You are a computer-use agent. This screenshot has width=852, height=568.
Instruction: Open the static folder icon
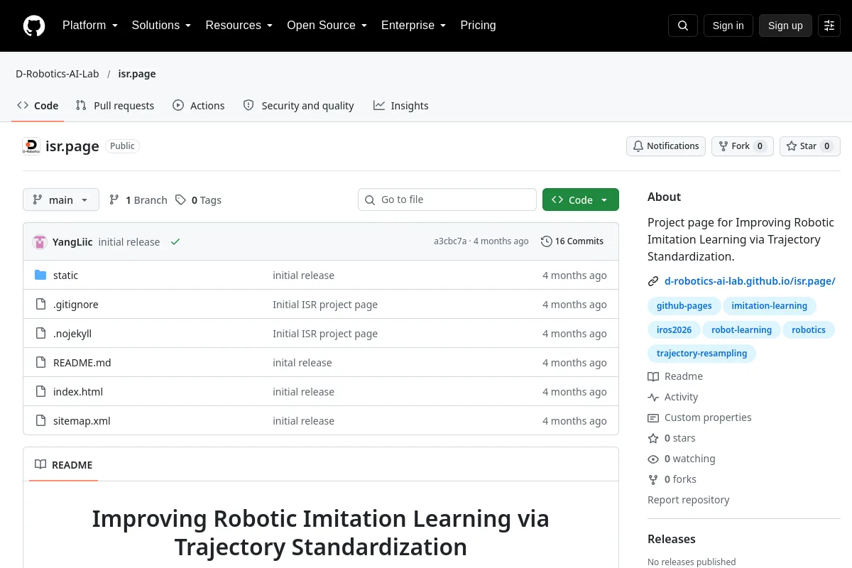[x=40, y=275]
